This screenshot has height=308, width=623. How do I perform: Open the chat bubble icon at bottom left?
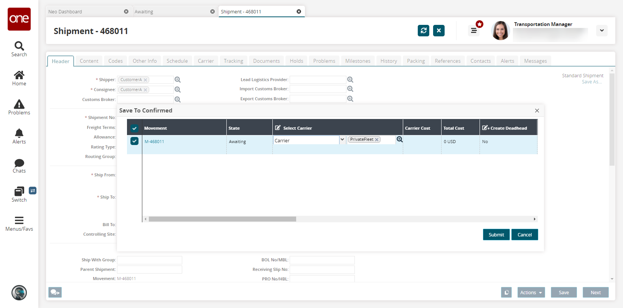(55, 292)
